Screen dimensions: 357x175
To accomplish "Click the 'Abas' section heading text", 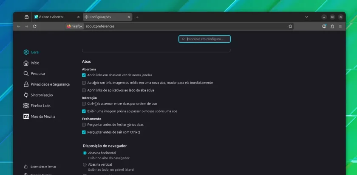I will click(x=86, y=61).
